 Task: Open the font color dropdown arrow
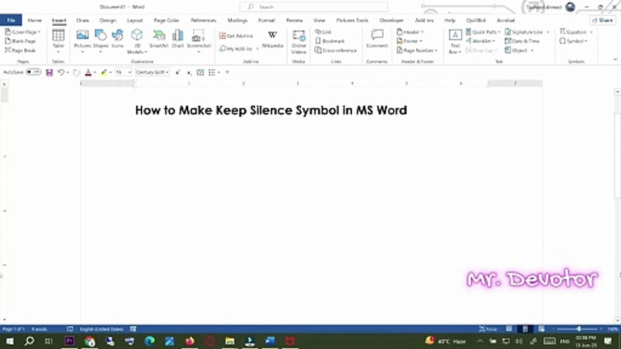pos(94,73)
